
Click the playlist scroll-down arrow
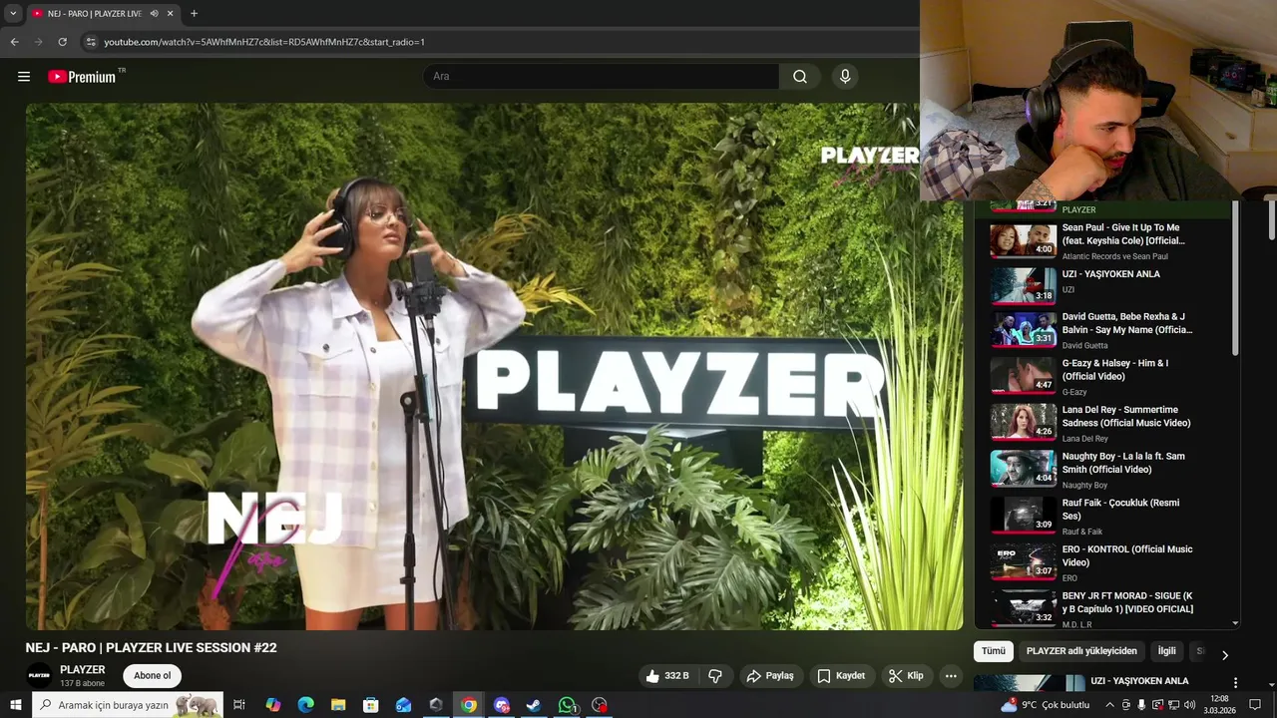[1235, 623]
